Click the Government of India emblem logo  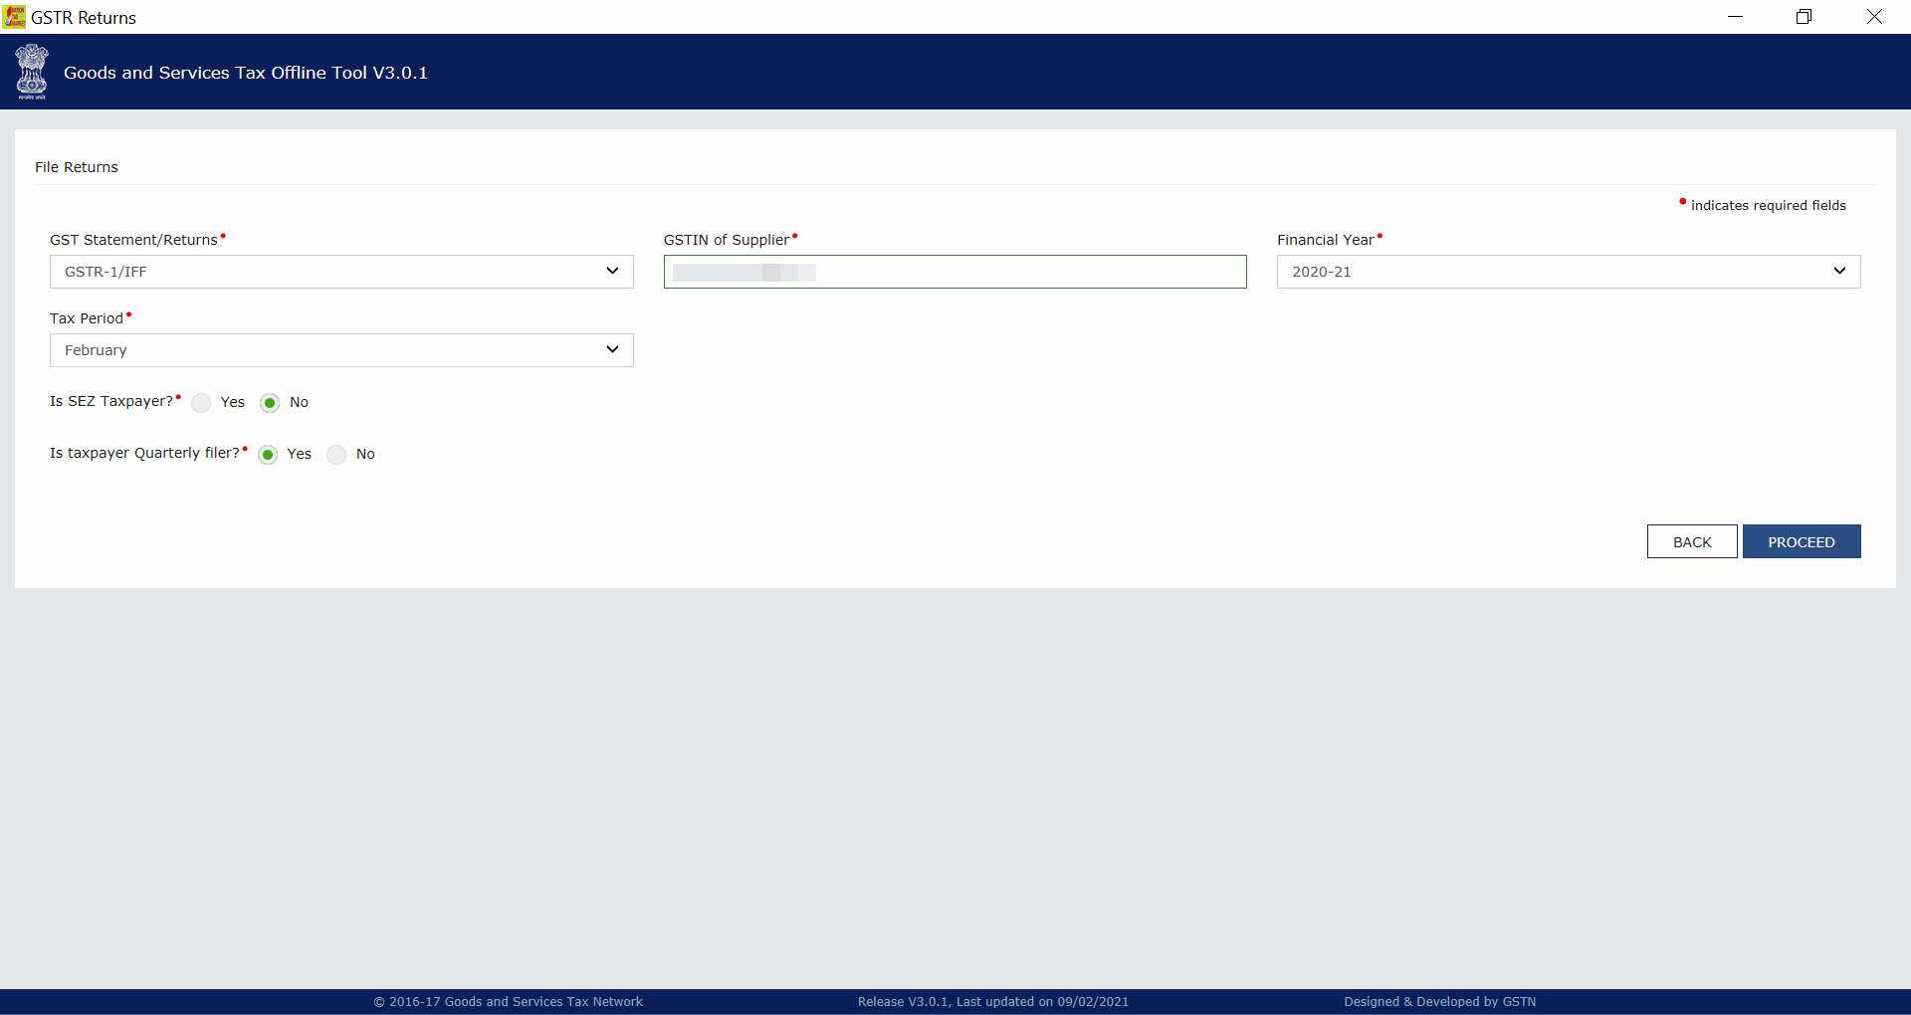click(32, 72)
